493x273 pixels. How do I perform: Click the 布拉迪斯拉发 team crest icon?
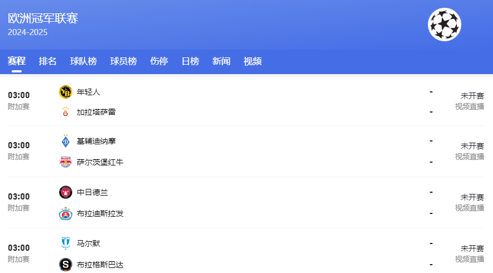click(x=66, y=213)
